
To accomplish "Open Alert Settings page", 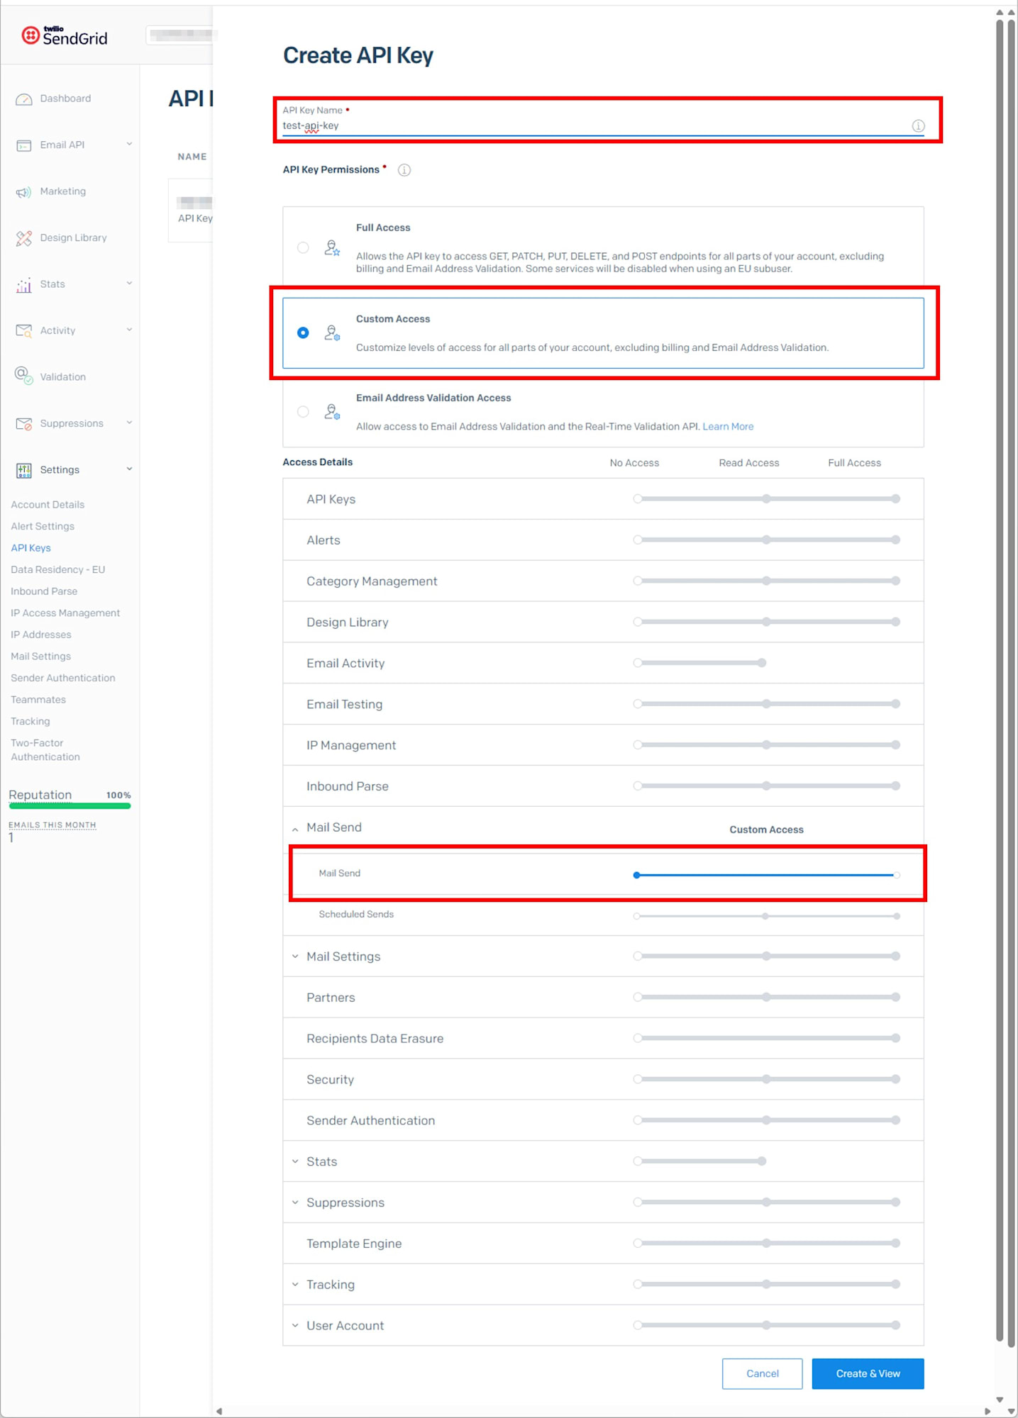I will click(43, 527).
